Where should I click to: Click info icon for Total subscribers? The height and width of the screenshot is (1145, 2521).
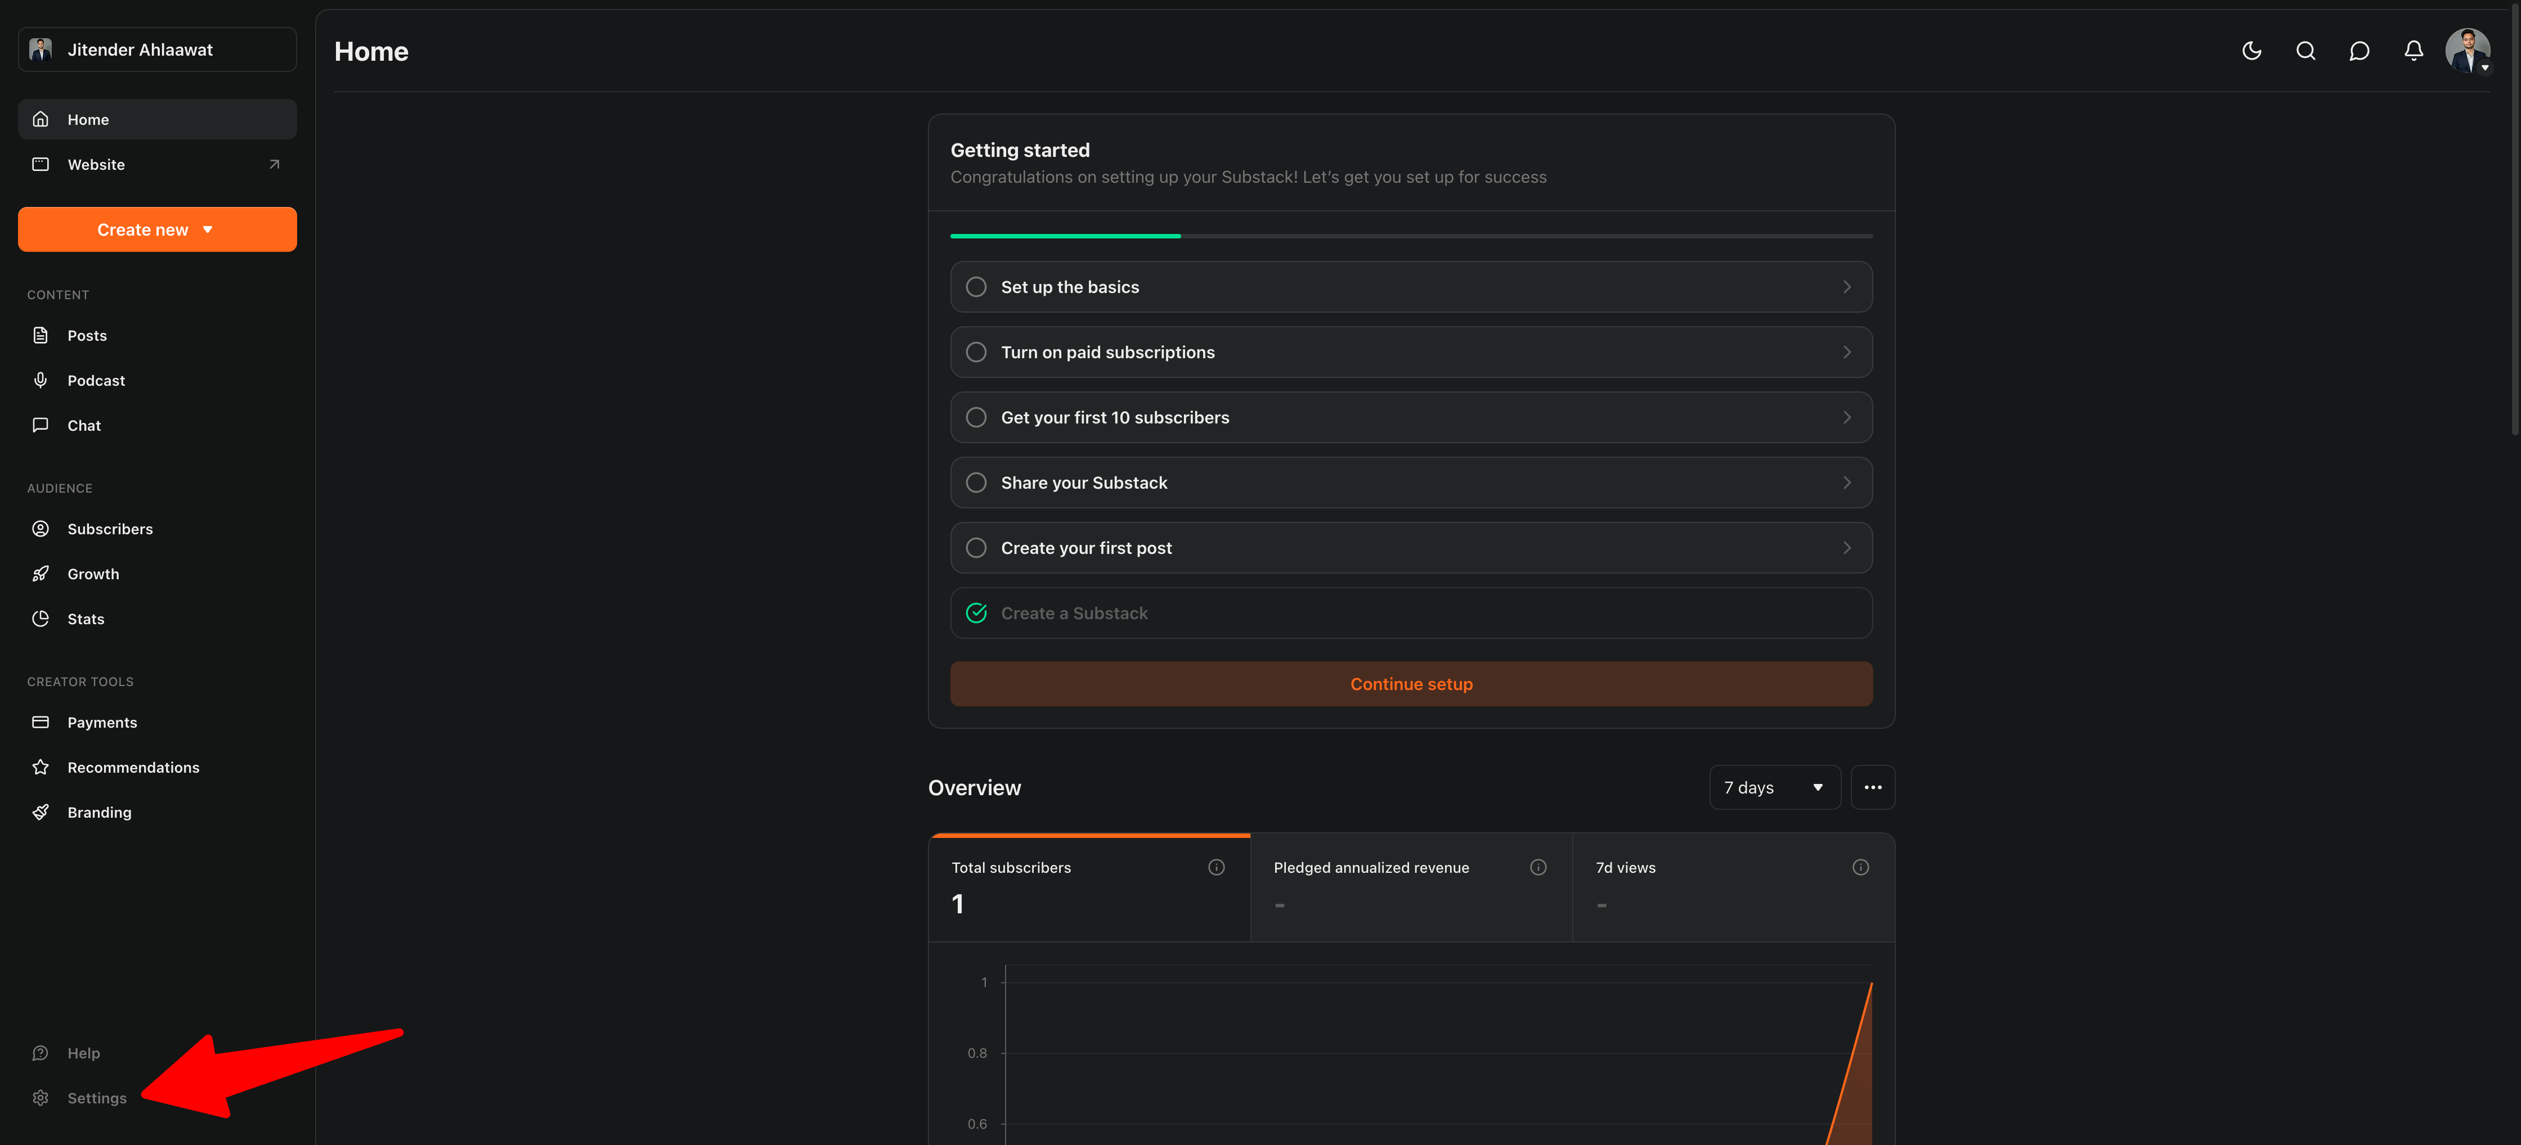(1215, 867)
